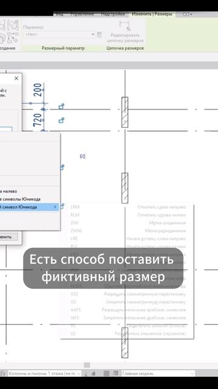Click the horizontal scrollbar thumb in view
The height and width of the screenshot is (389, 218).
tap(87, 365)
